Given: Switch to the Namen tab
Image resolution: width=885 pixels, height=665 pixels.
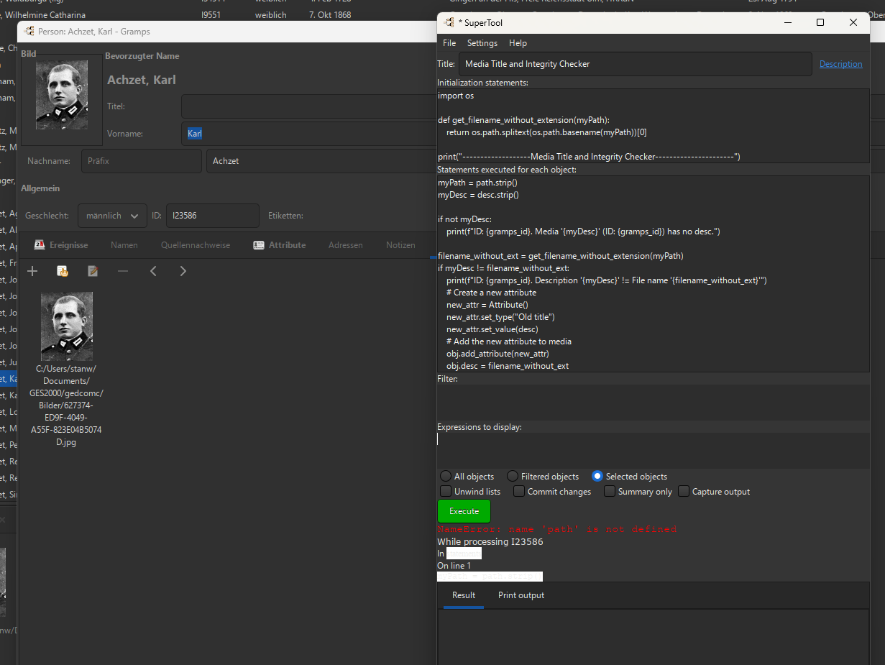Looking at the screenshot, I should point(124,245).
